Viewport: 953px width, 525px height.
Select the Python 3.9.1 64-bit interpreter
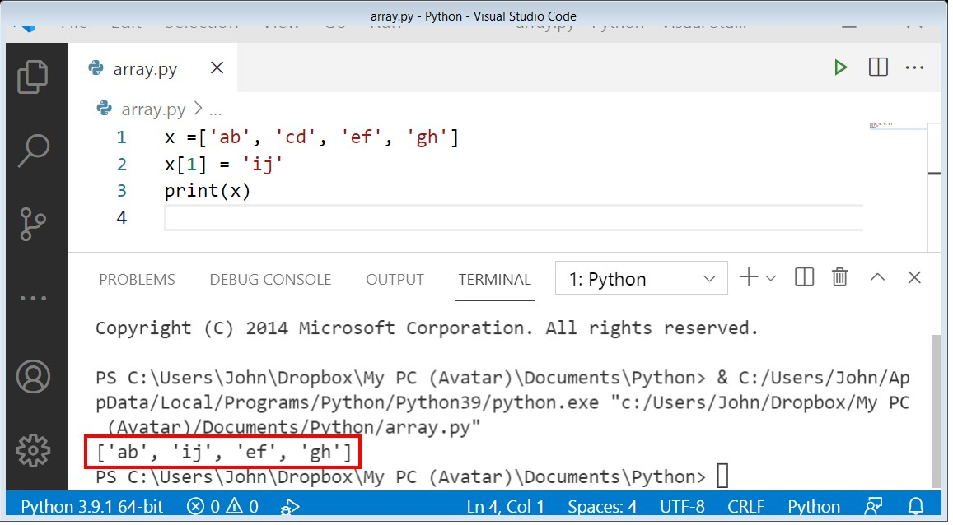91,506
